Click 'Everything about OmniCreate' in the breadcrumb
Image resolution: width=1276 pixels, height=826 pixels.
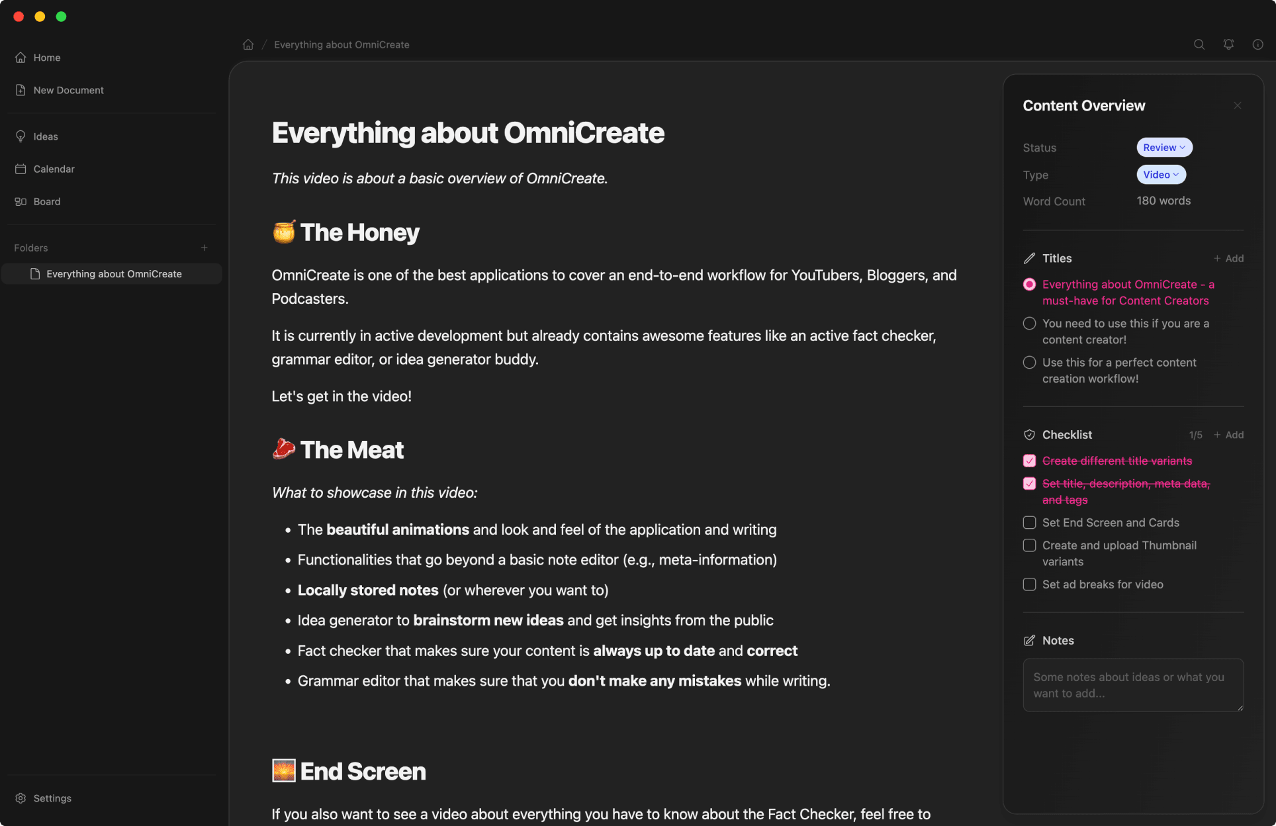pos(342,44)
